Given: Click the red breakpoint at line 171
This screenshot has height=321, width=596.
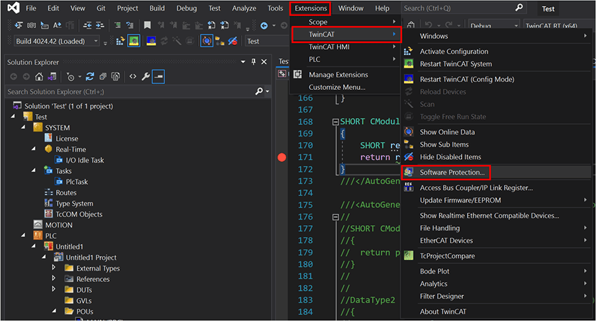Looking at the screenshot, I should [x=281, y=158].
